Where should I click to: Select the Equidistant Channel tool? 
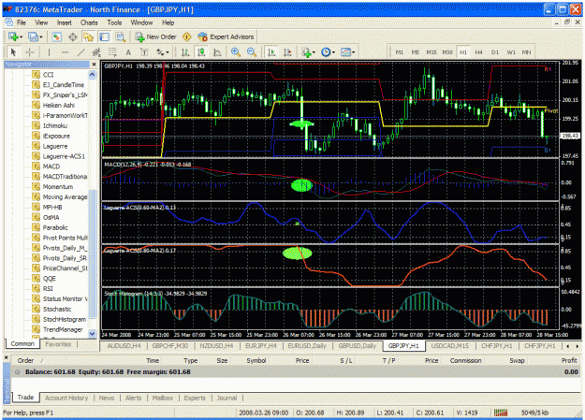coord(96,52)
